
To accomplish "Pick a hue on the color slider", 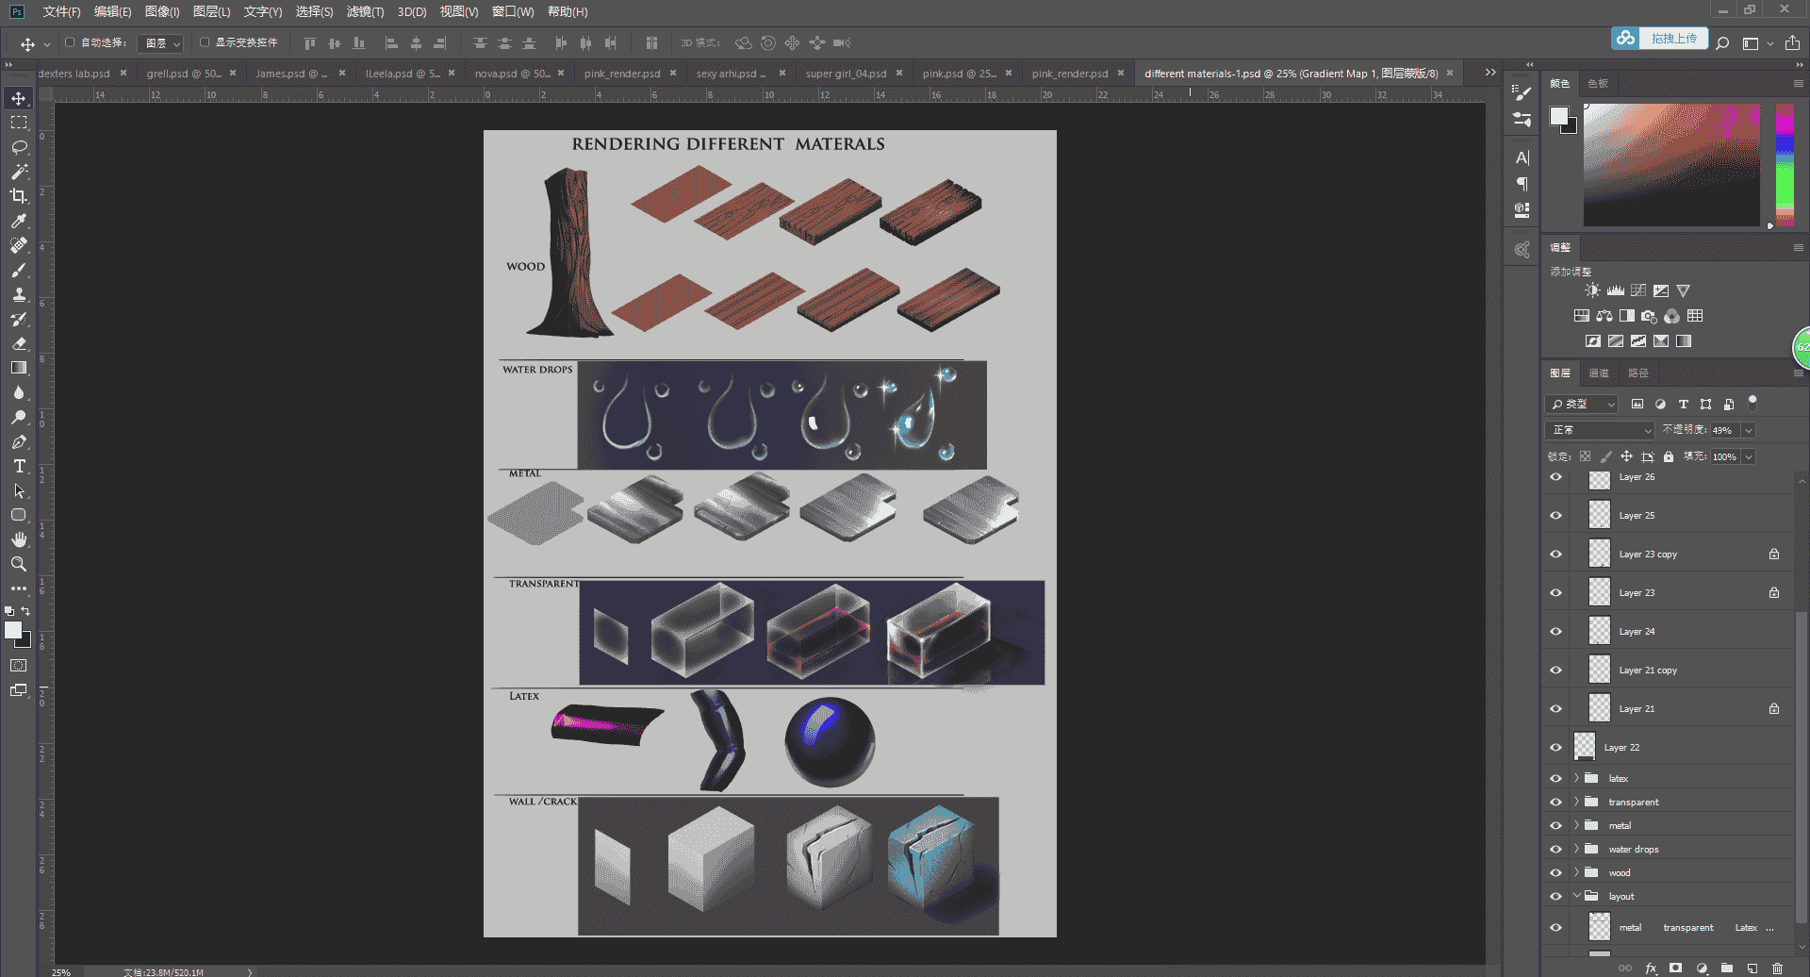I will click(1785, 165).
